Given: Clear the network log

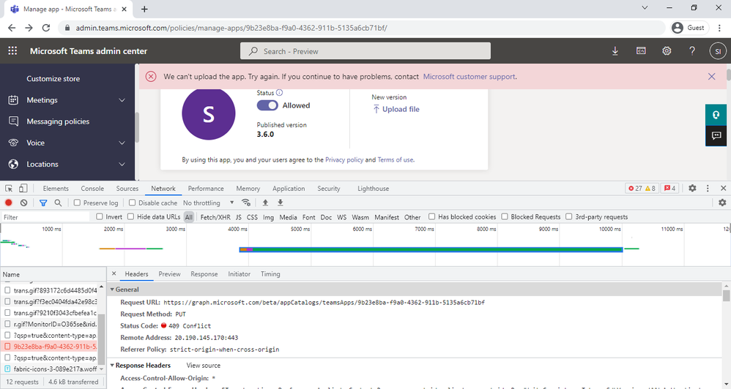Looking at the screenshot, I should click(23, 203).
